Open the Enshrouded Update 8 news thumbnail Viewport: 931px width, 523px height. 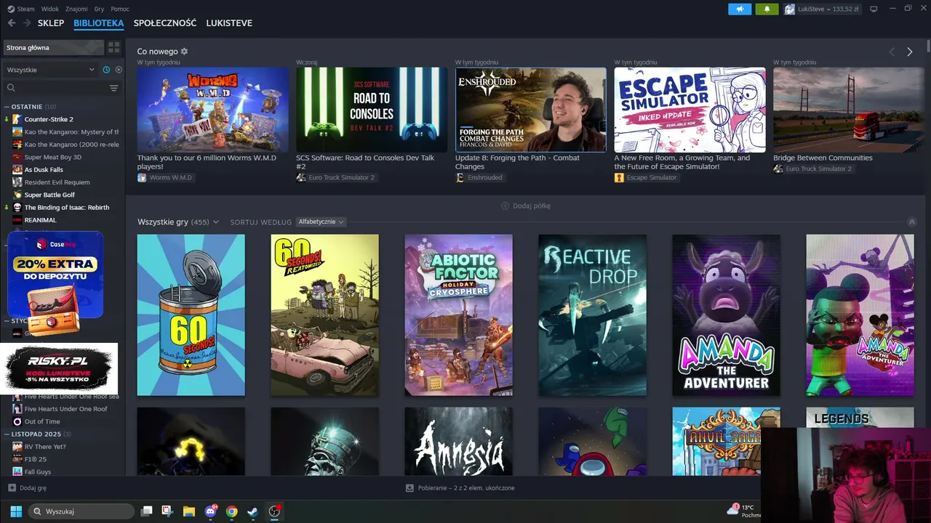pos(530,110)
